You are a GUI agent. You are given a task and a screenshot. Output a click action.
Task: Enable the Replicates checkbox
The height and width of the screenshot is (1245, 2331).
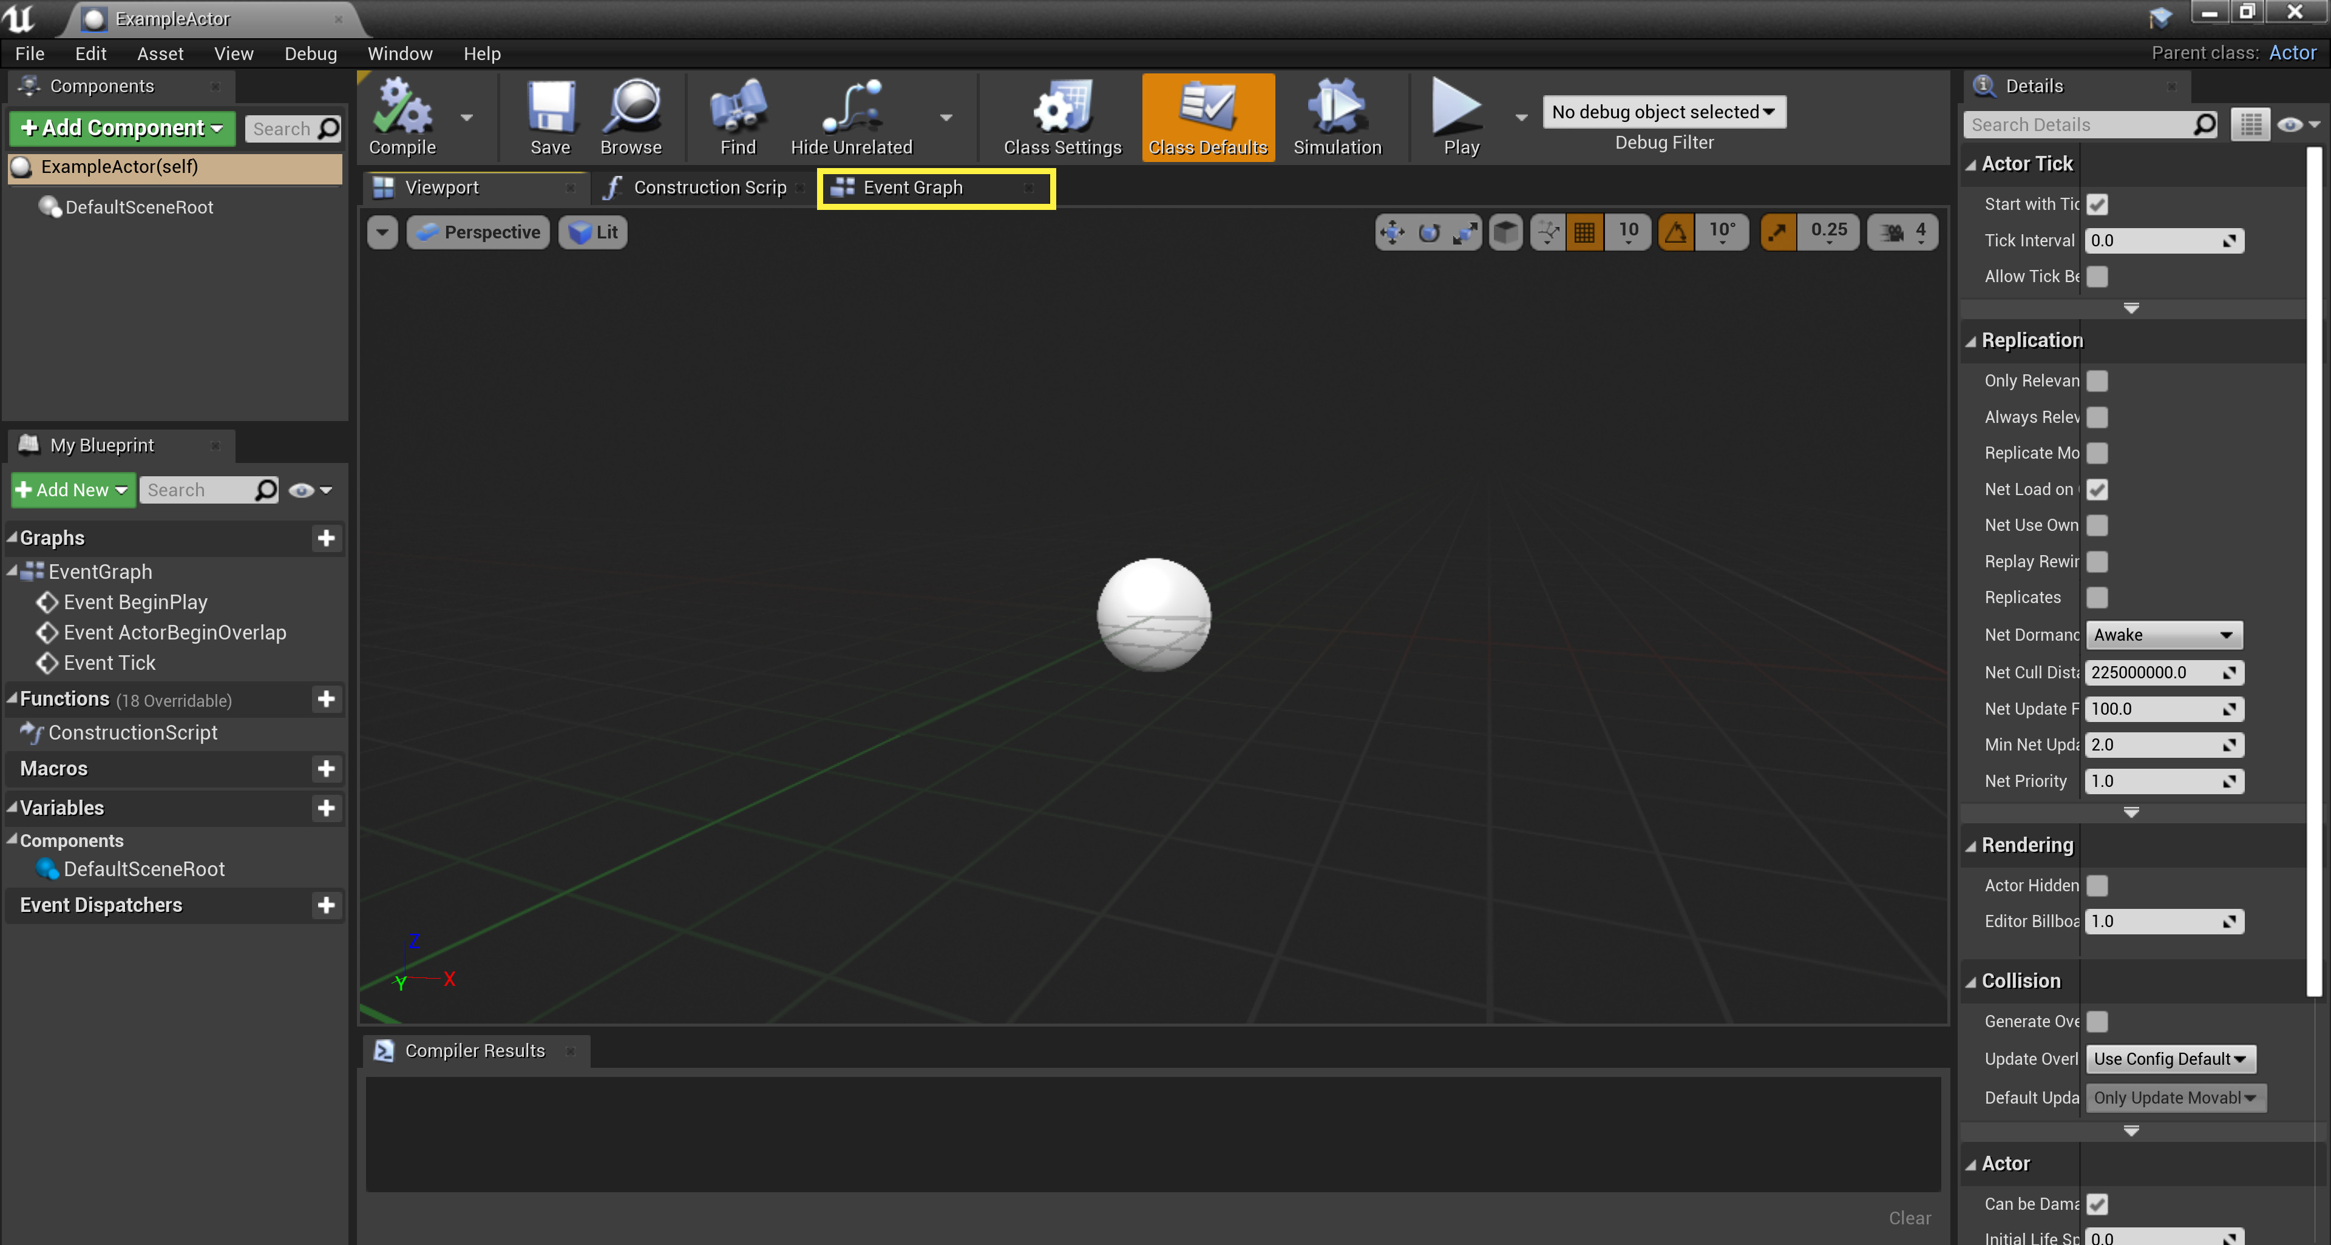2097,598
